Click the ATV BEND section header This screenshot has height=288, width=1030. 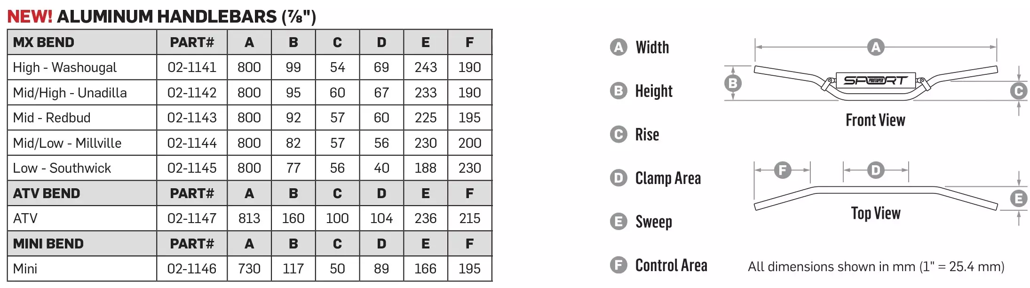click(47, 193)
